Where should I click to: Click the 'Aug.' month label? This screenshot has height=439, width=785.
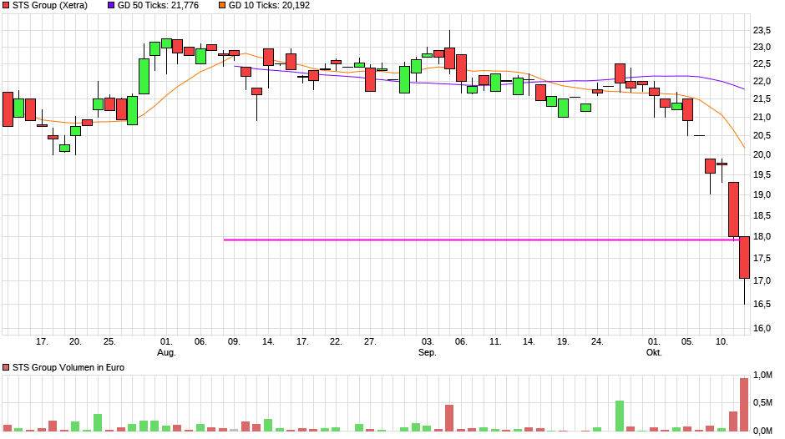click(167, 352)
